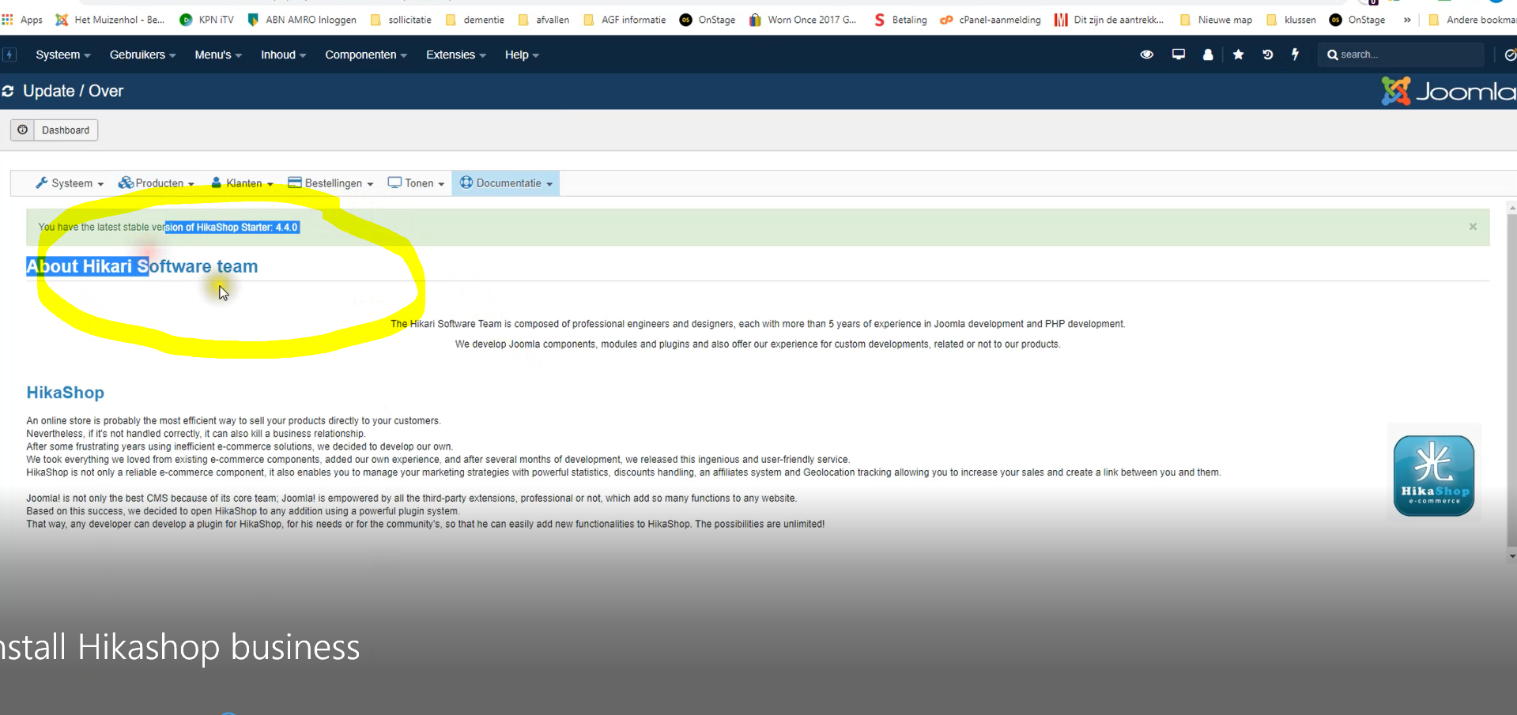Click the page scrollbar down arrow
Image resolution: width=1517 pixels, height=715 pixels.
[x=1511, y=556]
